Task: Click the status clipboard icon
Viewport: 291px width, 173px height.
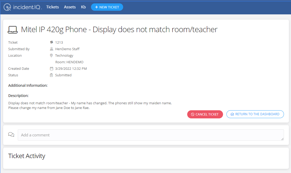Action: (x=52, y=75)
